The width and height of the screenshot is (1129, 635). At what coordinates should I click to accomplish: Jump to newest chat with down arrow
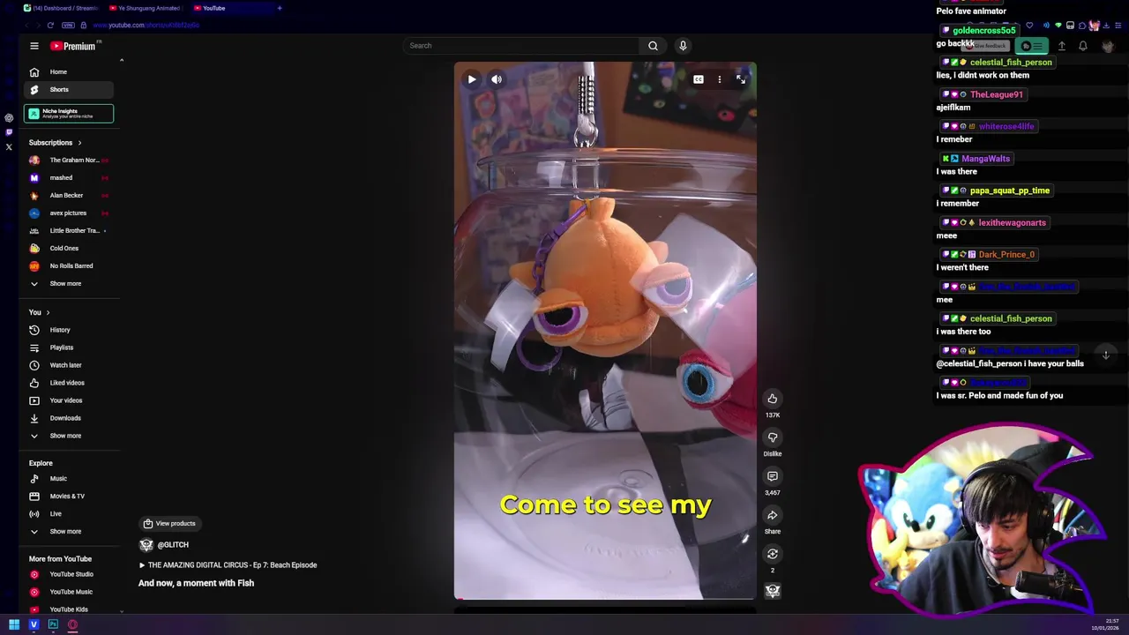click(1105, 355)
